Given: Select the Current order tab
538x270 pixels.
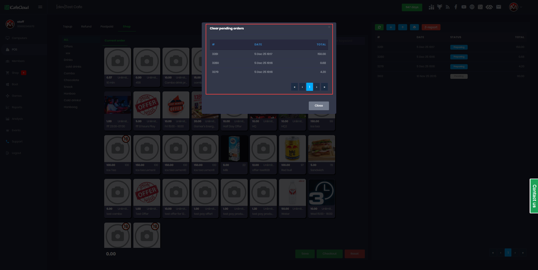Looking at the screenshot, I should tap(115, 41).
